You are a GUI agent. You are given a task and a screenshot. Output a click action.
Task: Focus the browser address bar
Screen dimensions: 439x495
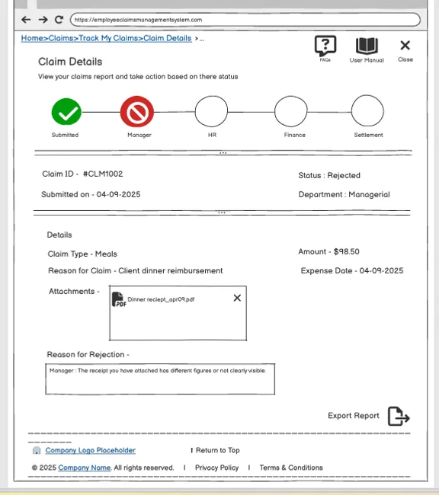[x=245, y=20]
